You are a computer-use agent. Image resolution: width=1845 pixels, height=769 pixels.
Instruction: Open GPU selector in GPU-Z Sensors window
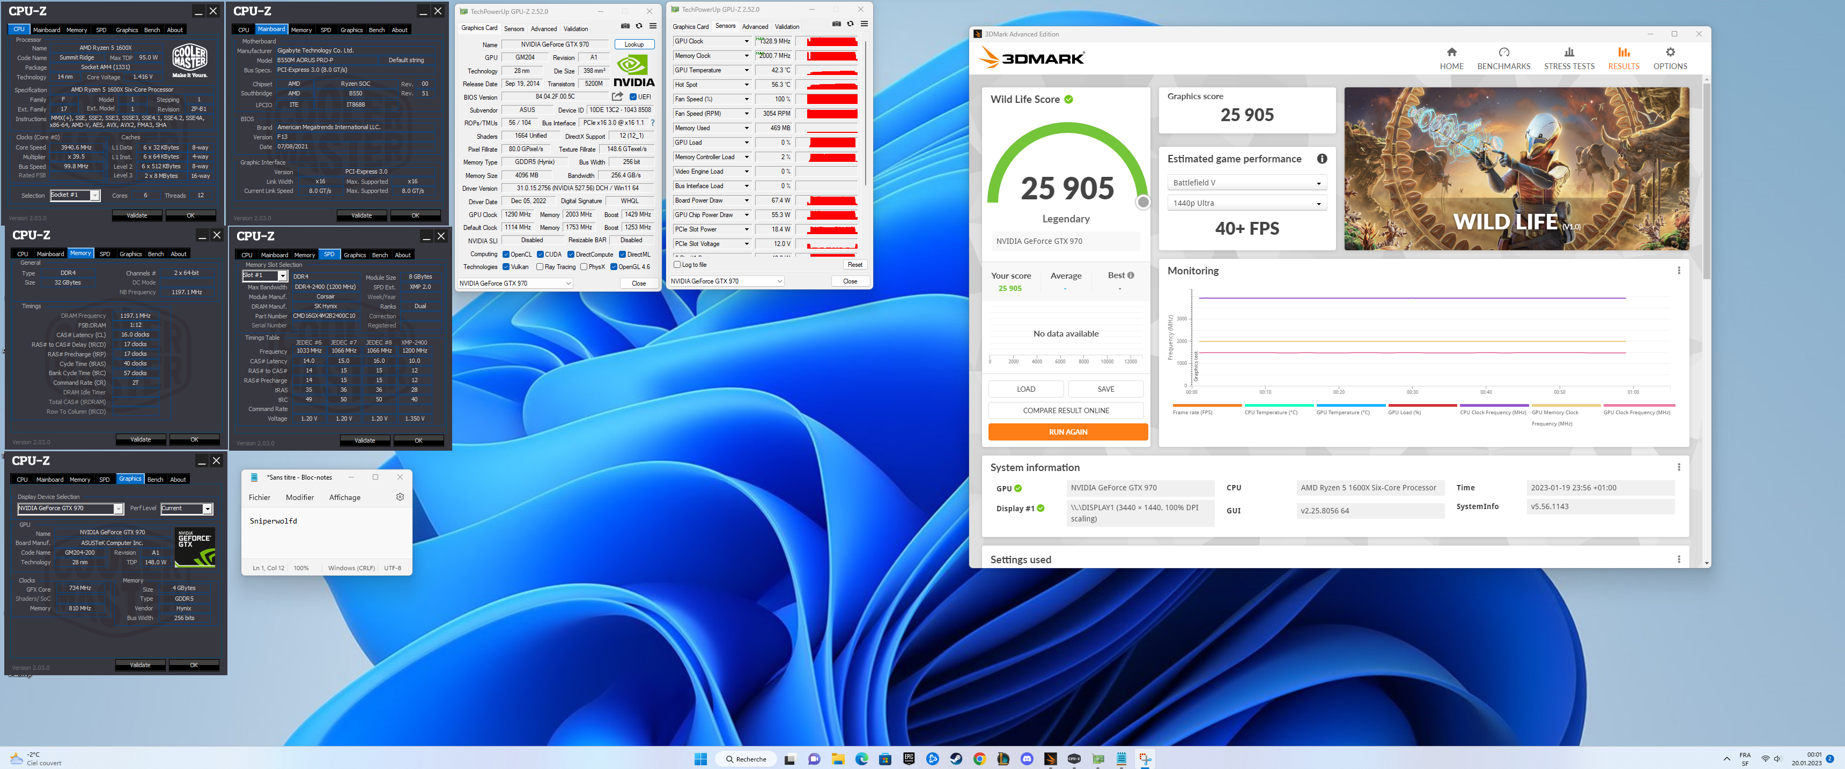click(726, 281)
